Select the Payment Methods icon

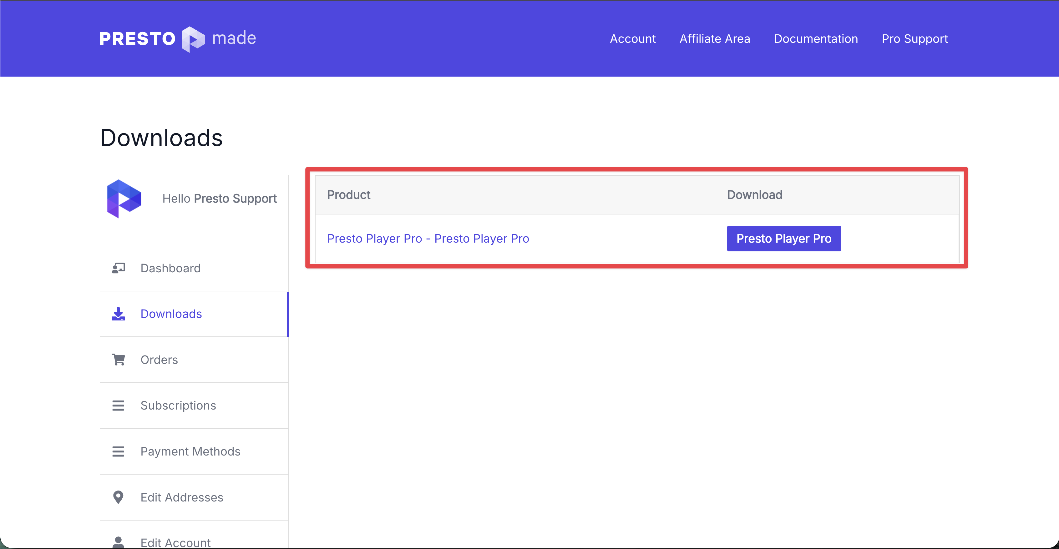(119, 451)
